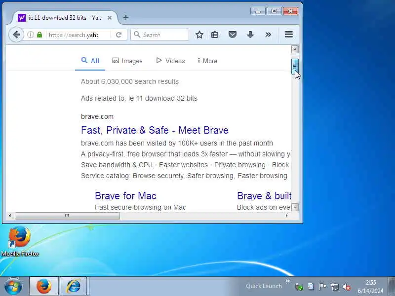Click 'About 6,030,000 search results' text
395x296 pixels.
(x=130, y=81)
